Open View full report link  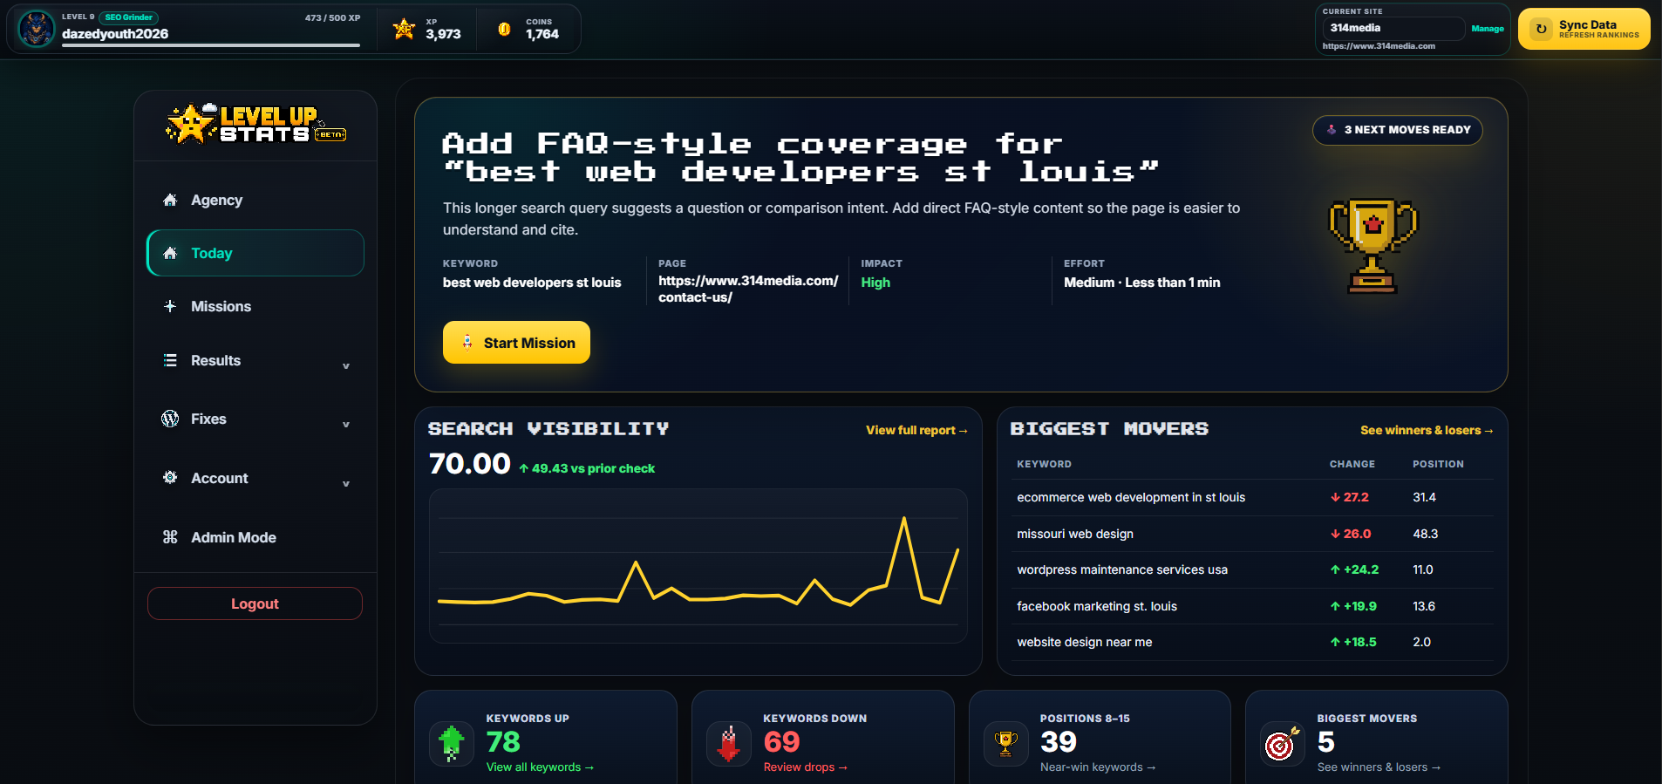click(x=916, y=430)
